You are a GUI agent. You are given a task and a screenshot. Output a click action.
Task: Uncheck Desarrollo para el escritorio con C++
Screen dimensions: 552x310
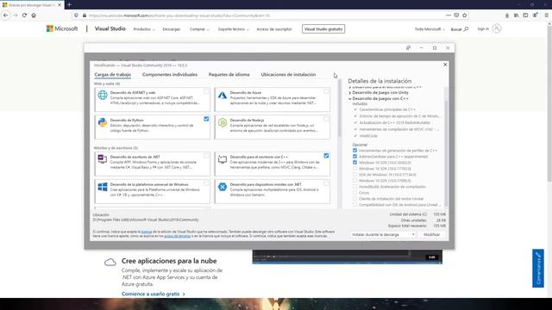[x=326, y=156]
